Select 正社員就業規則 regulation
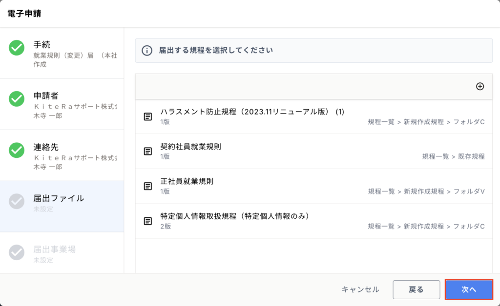Viewport: 500px width, 306px height. click(x=314, y=186)
